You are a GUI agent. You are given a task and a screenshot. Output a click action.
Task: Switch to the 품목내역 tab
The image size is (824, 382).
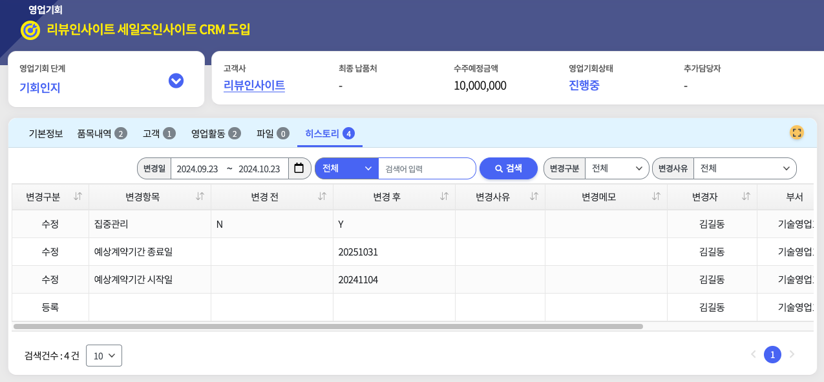coord(101,134)
